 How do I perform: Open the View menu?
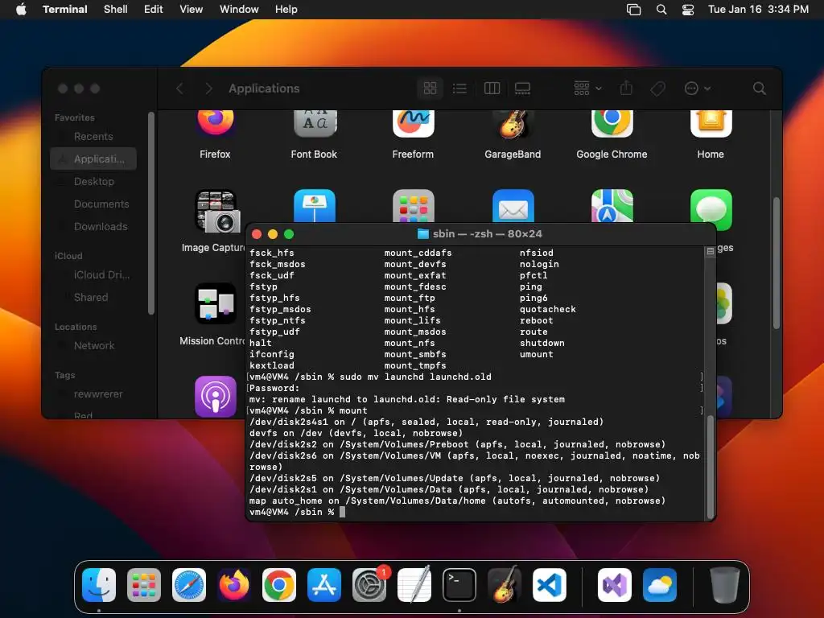[191, 10]
